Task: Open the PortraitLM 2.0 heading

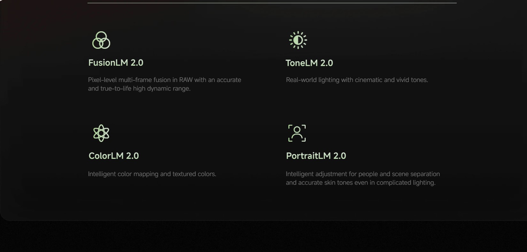Action: 316,156
